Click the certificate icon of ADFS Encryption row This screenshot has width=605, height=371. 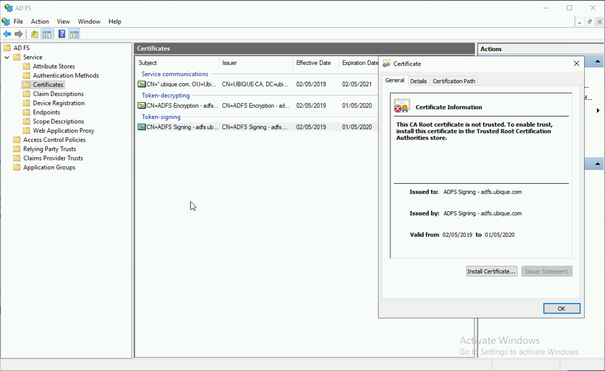141,106
